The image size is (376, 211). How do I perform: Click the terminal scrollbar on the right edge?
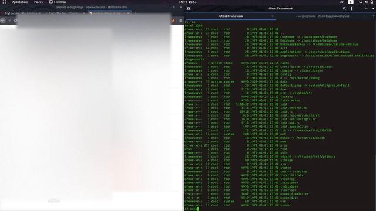point(375,183)
